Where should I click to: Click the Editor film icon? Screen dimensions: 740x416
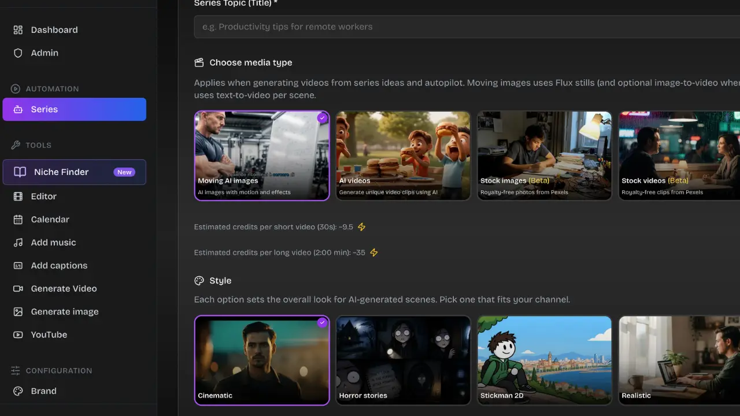point(18,196)
